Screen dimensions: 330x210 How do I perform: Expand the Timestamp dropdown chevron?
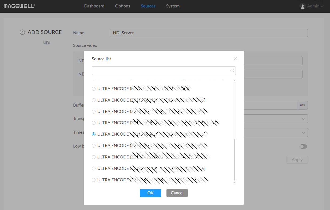[x=303, y=133]
